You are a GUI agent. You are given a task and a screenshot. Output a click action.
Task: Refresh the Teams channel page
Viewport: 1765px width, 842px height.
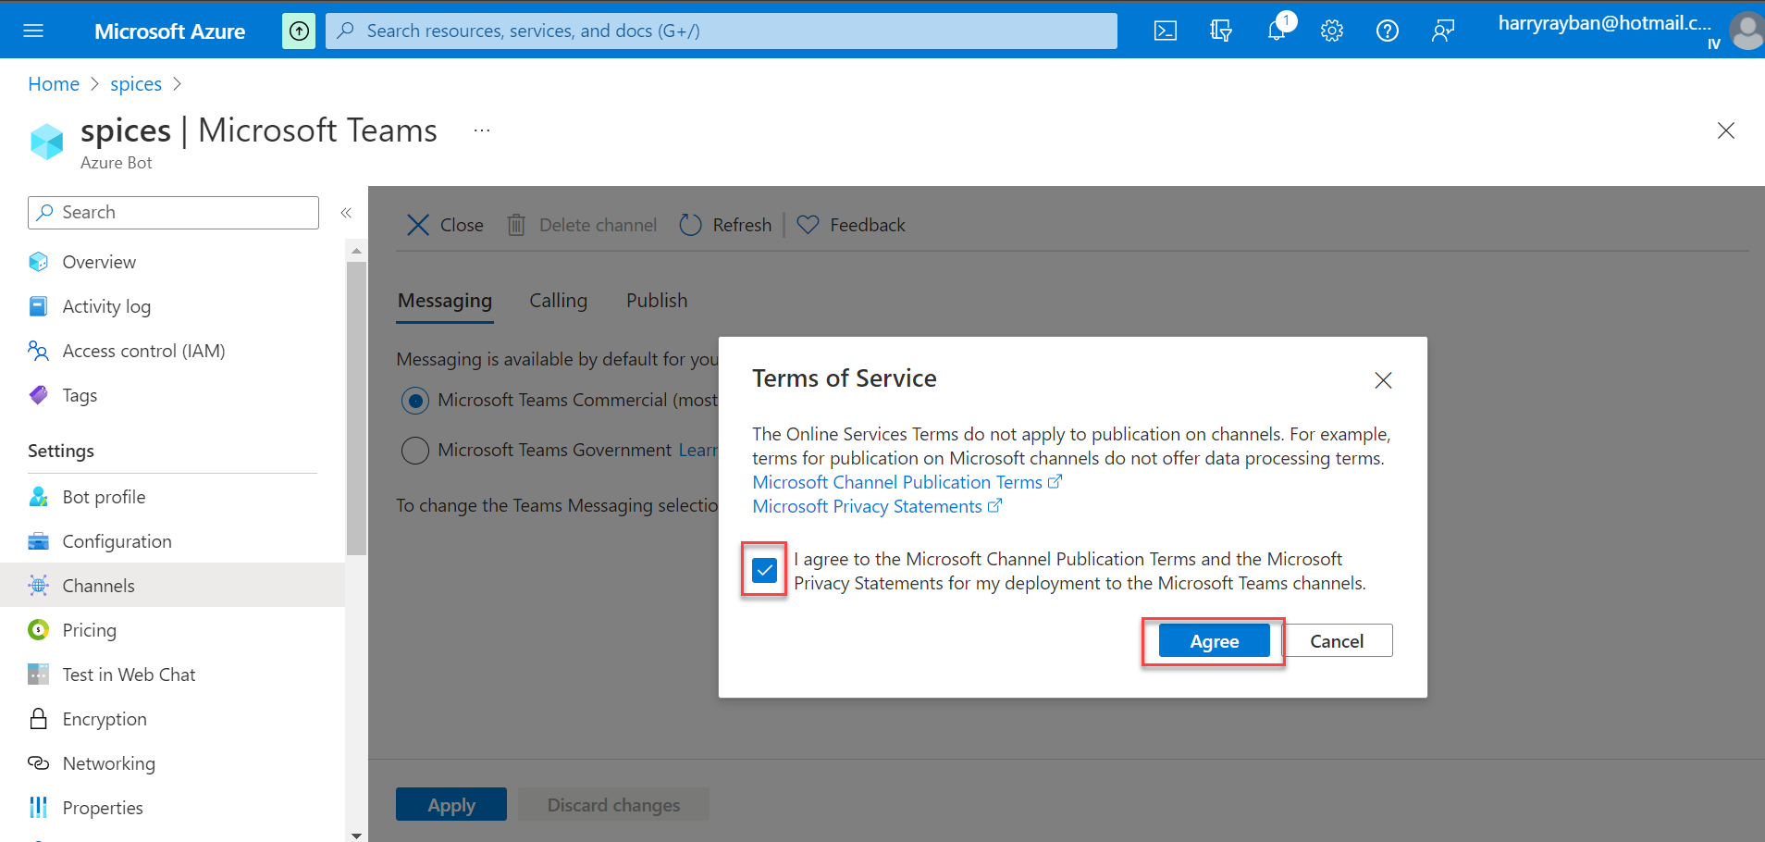725,225
